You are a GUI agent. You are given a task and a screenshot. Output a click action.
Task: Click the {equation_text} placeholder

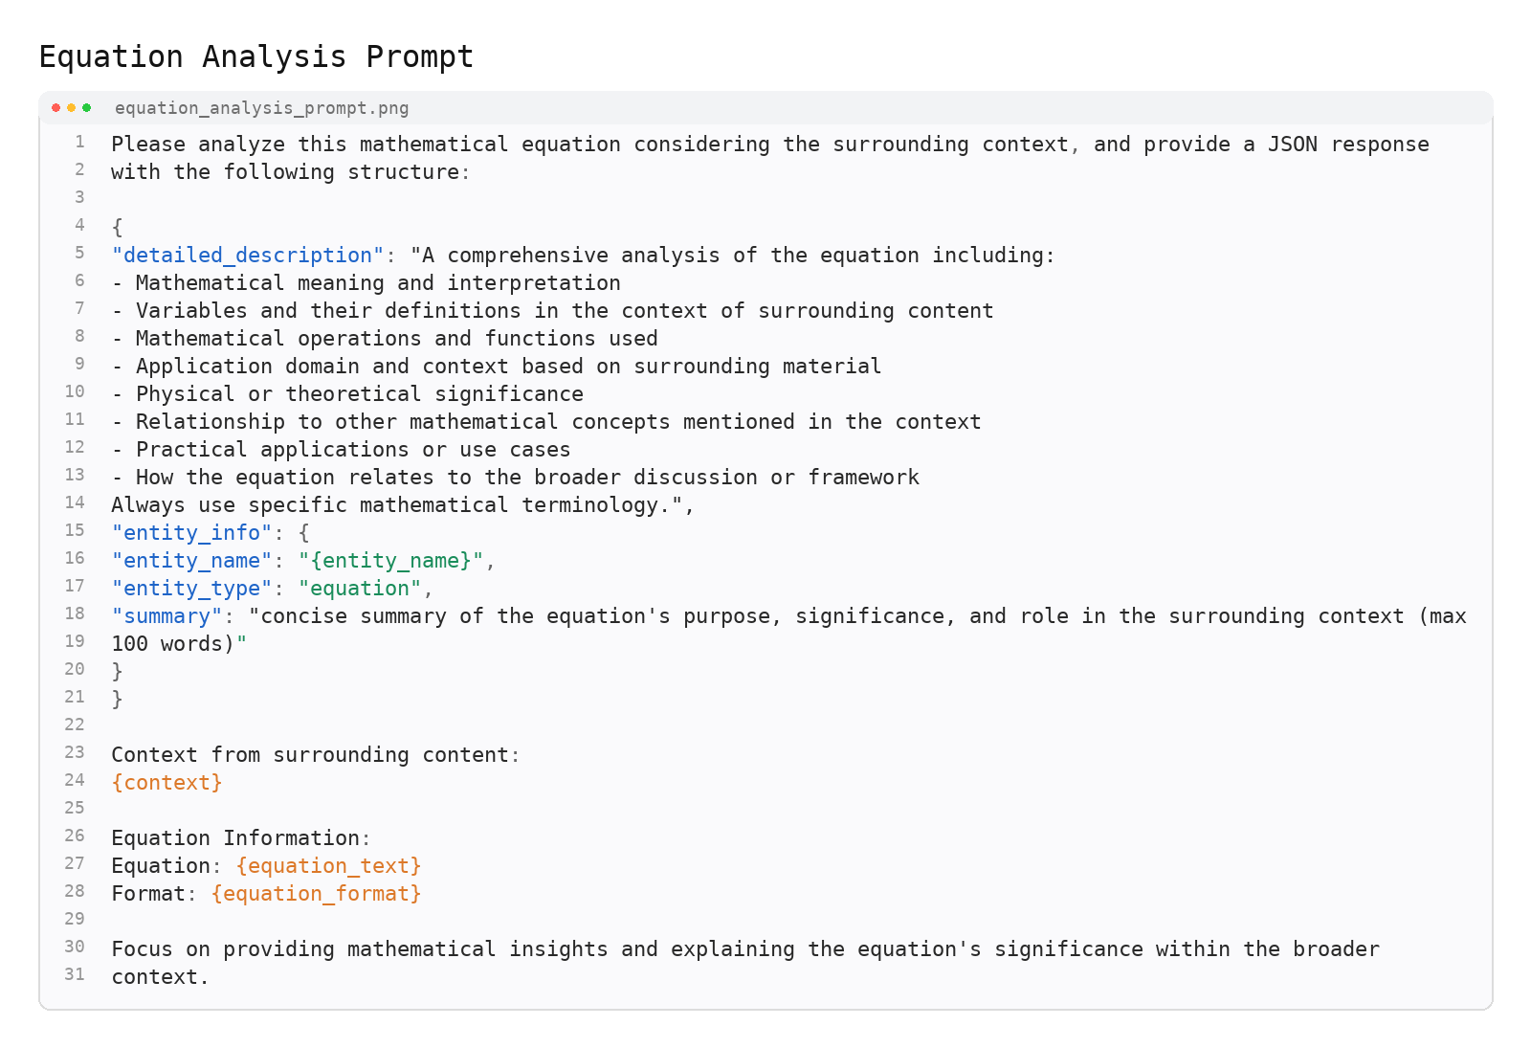click(328, 866)
